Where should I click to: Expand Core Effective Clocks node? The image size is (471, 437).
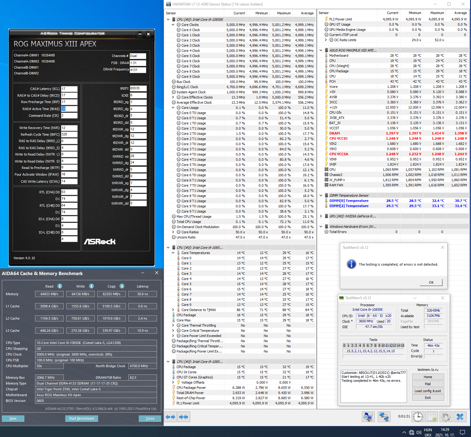(173, 97)
